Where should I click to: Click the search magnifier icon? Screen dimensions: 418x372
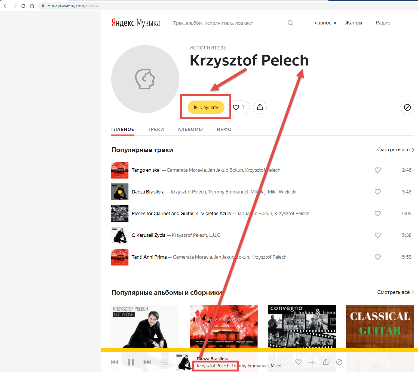click(290, 23)
